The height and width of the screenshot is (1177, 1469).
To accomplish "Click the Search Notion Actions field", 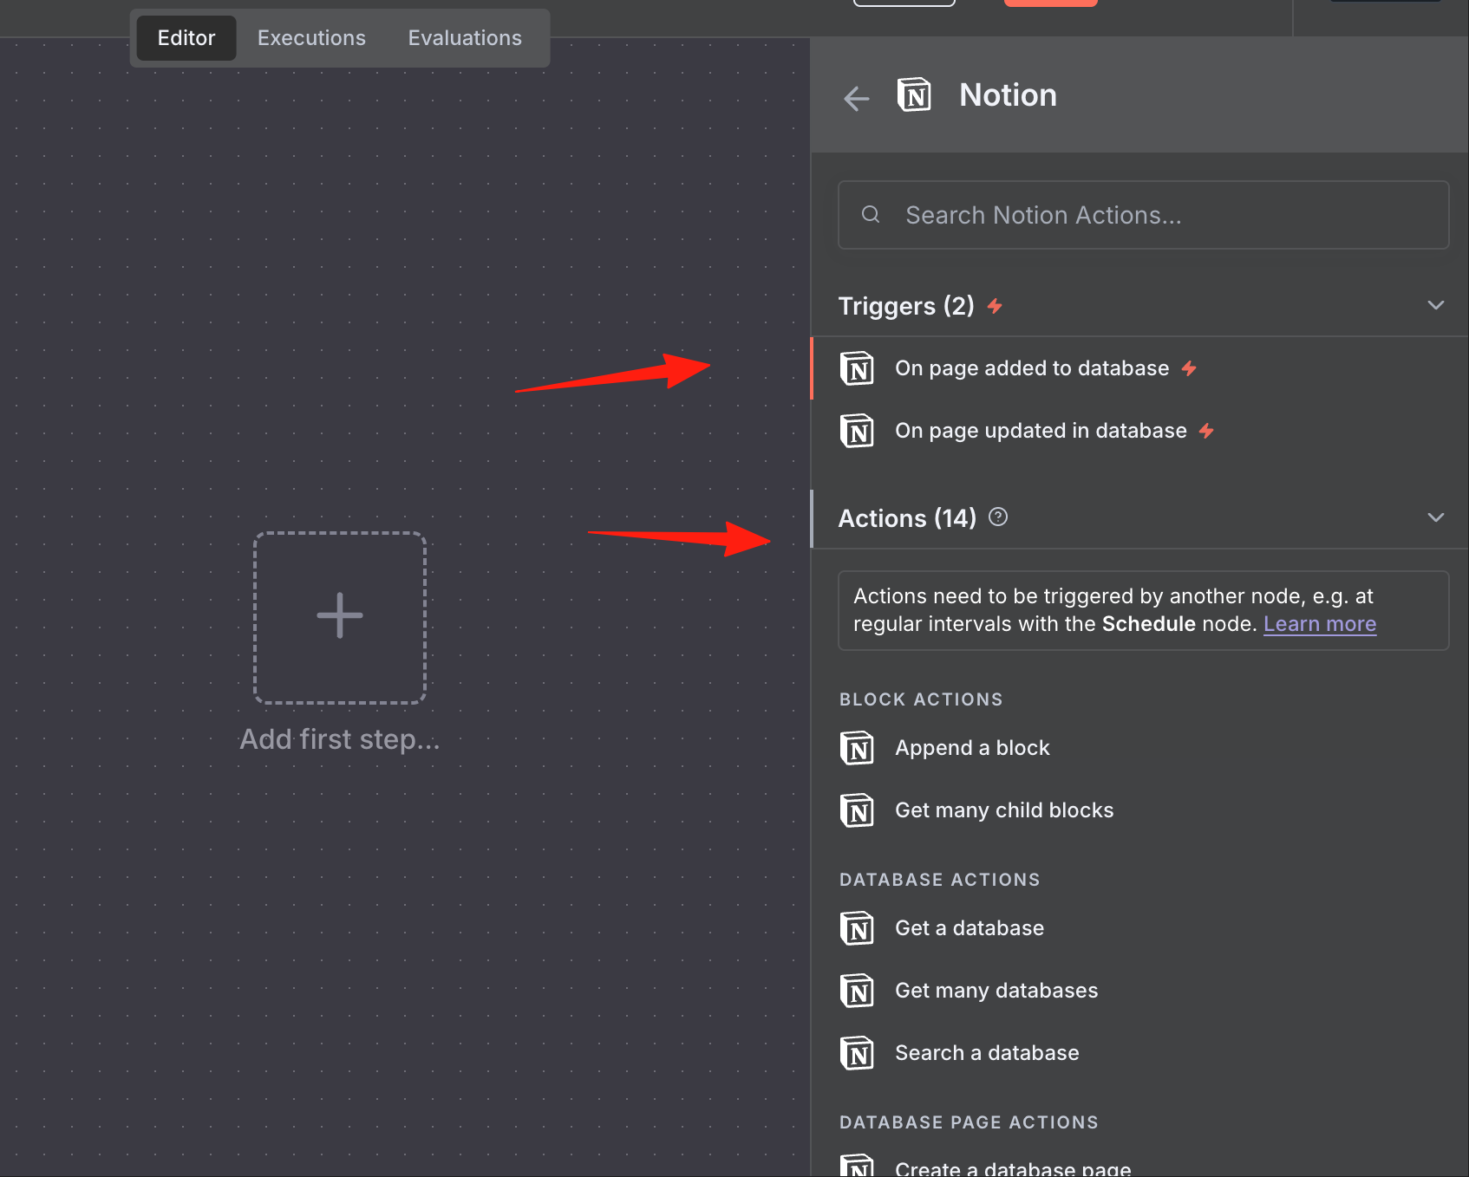I will (x=1143, y=215).
